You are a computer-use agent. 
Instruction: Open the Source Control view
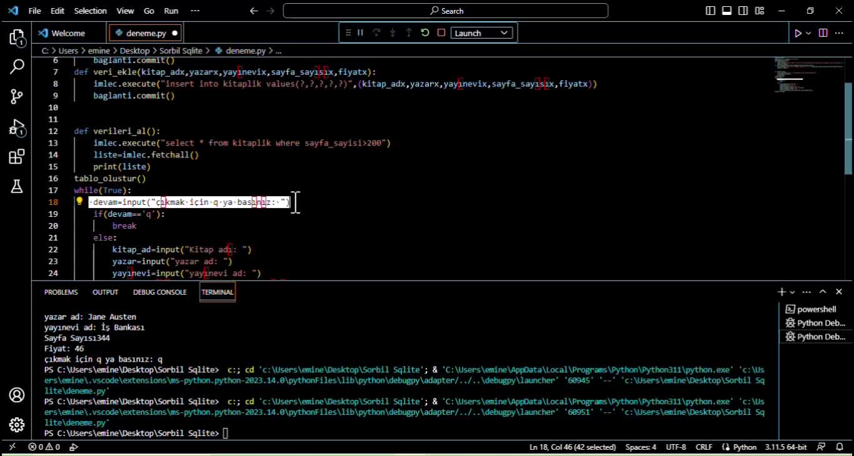tap(17, 96)
